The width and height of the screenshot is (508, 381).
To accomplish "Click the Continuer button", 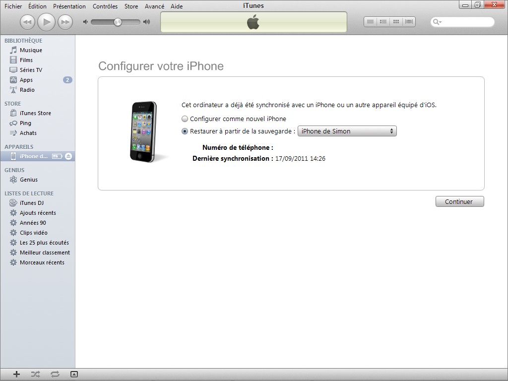I will pyautogui.click(x=459, y=202).
